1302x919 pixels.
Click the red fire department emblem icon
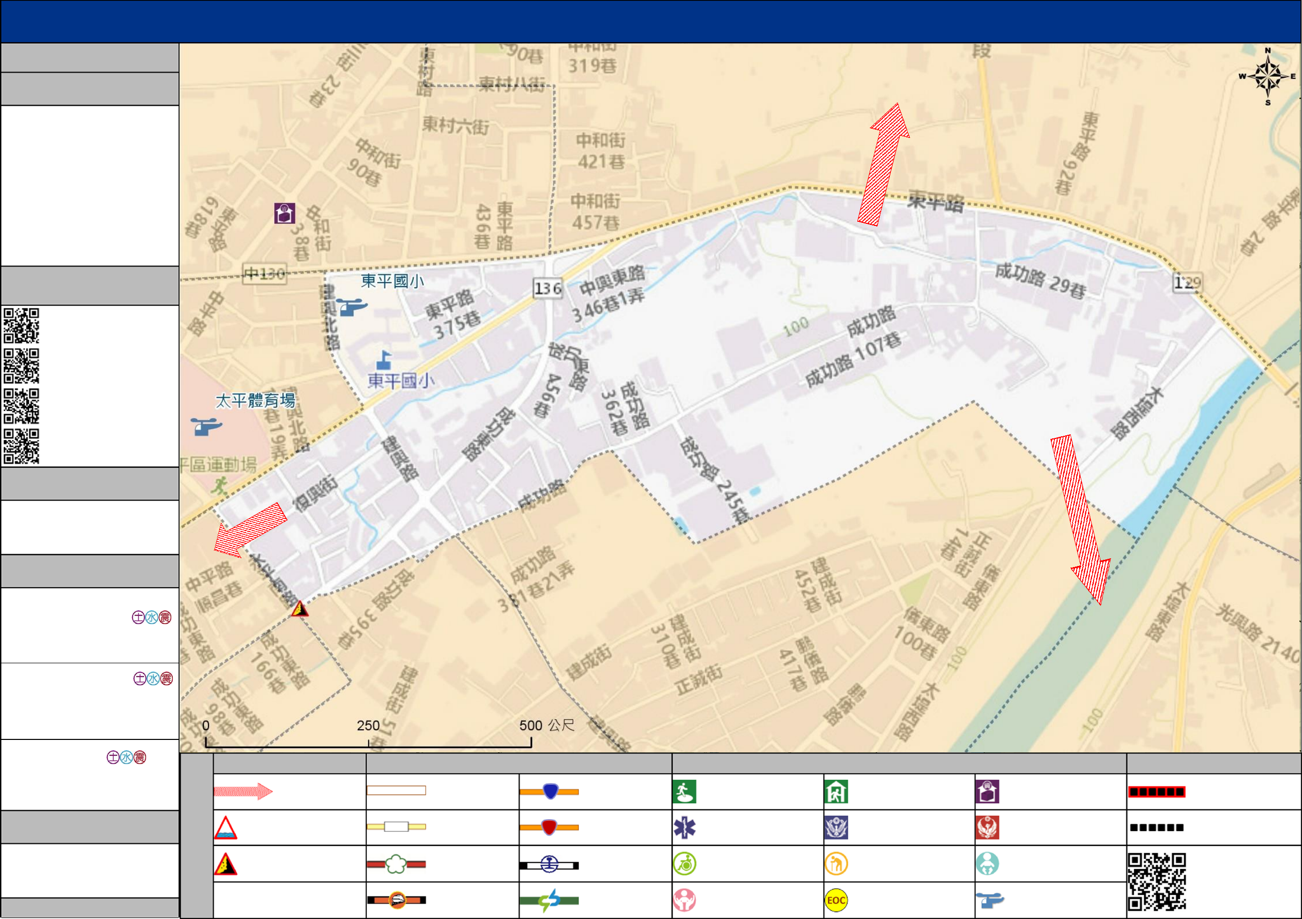point(987,828)
